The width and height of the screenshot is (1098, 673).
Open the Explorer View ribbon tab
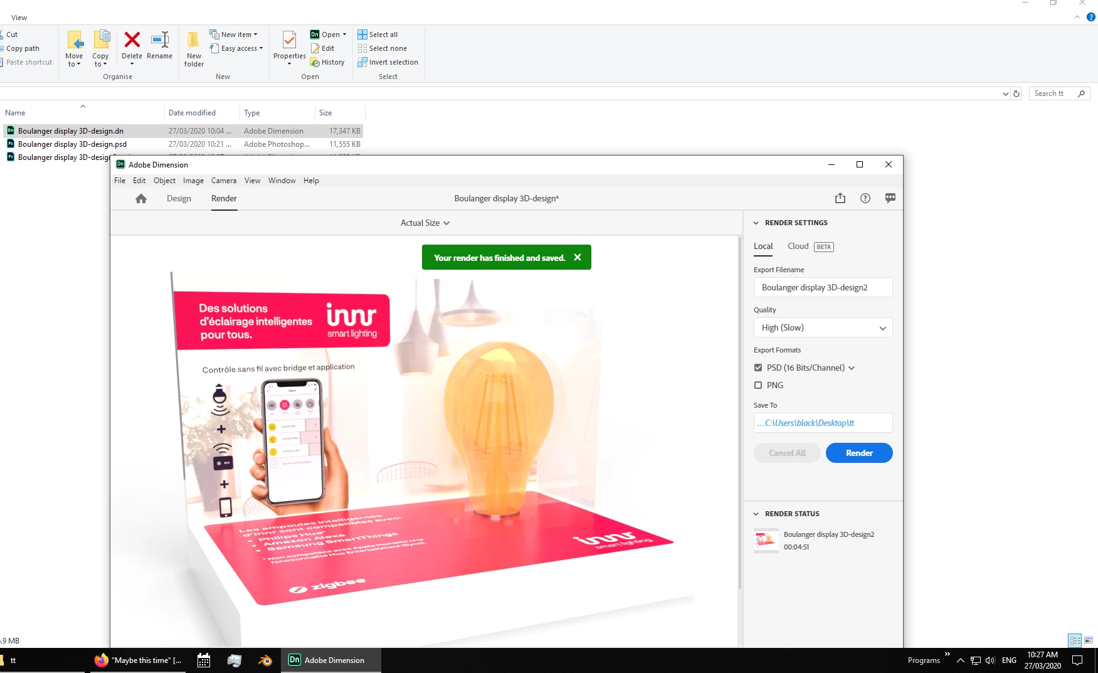click(x=19, y=18)
